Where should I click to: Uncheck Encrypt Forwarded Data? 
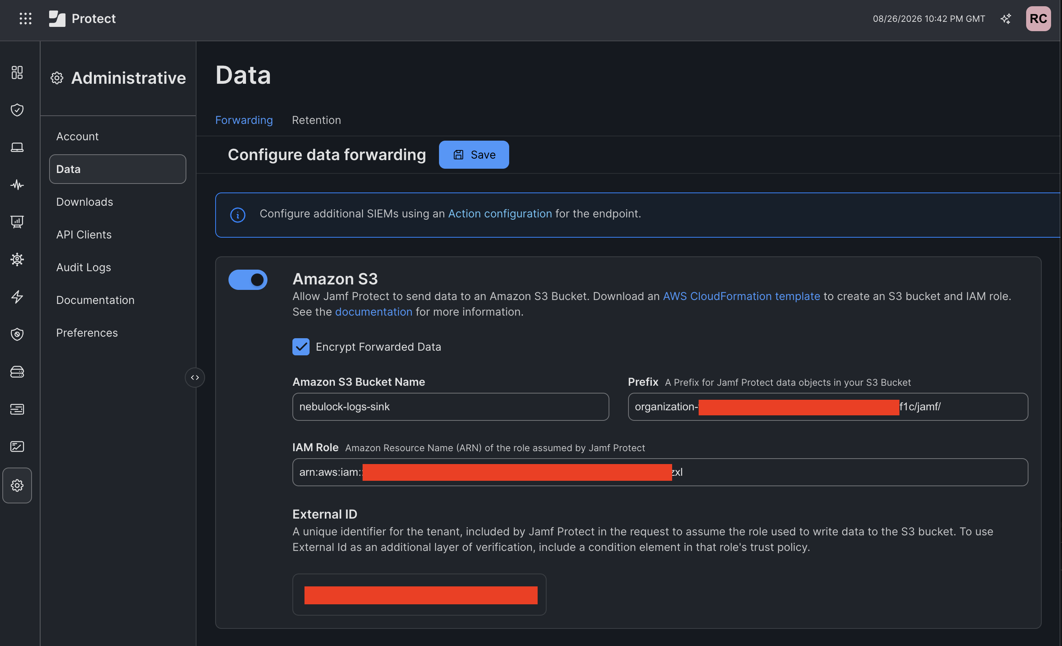tap(301, 347)
